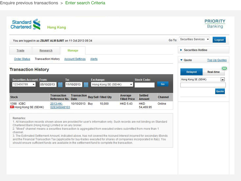241x181 pixels.
Task: Open the Alerts link
Action: [x=94, y=59]
